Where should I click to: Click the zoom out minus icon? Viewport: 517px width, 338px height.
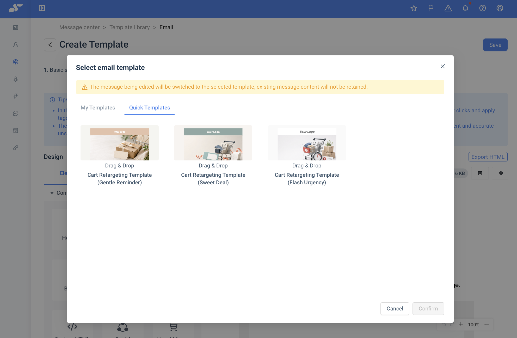(487, 324)
